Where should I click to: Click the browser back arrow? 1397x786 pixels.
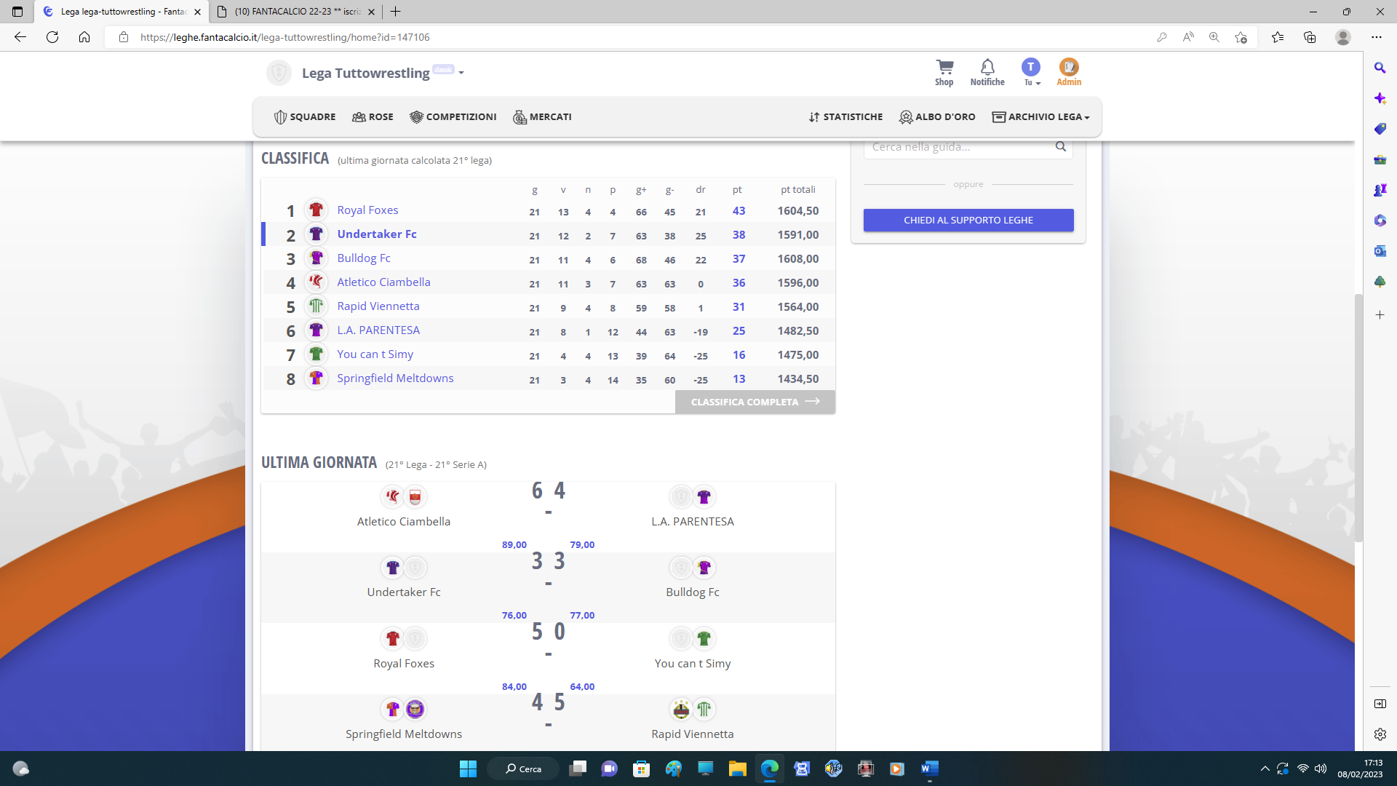coord(20,37)
